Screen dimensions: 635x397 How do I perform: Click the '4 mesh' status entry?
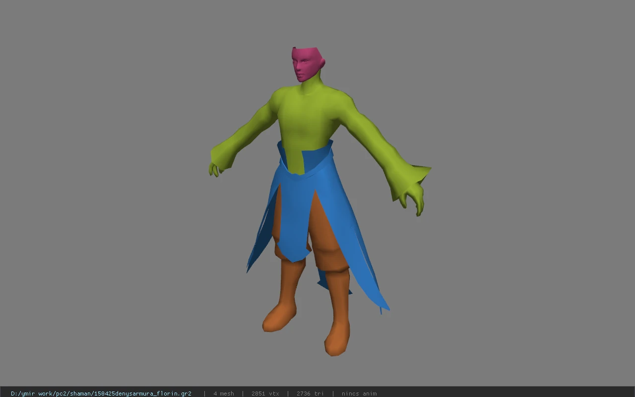coord(224,394)
